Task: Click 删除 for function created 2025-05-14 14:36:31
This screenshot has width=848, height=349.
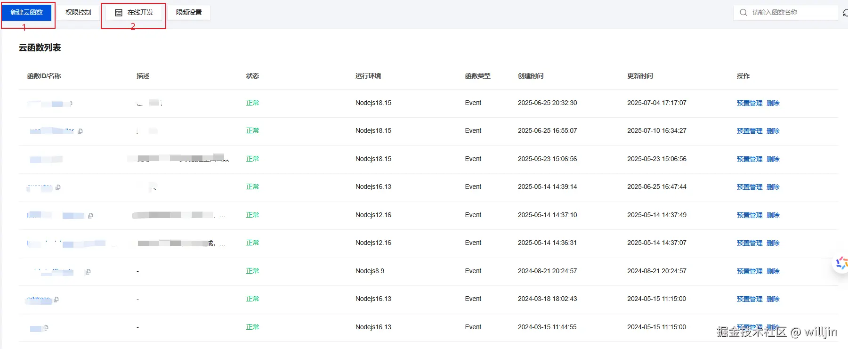Action: click(x=773, y=243)
